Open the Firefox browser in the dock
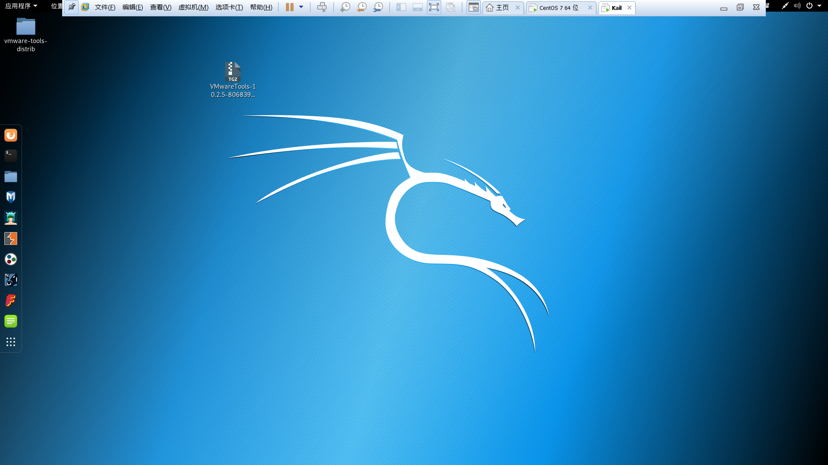 coord(11,135)
